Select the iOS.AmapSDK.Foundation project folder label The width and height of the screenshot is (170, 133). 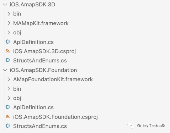click(43, 70)
